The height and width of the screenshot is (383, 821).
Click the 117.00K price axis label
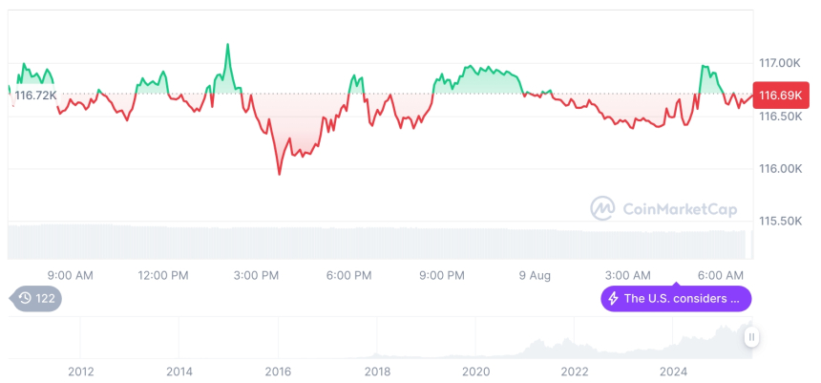tap(778, 63)
